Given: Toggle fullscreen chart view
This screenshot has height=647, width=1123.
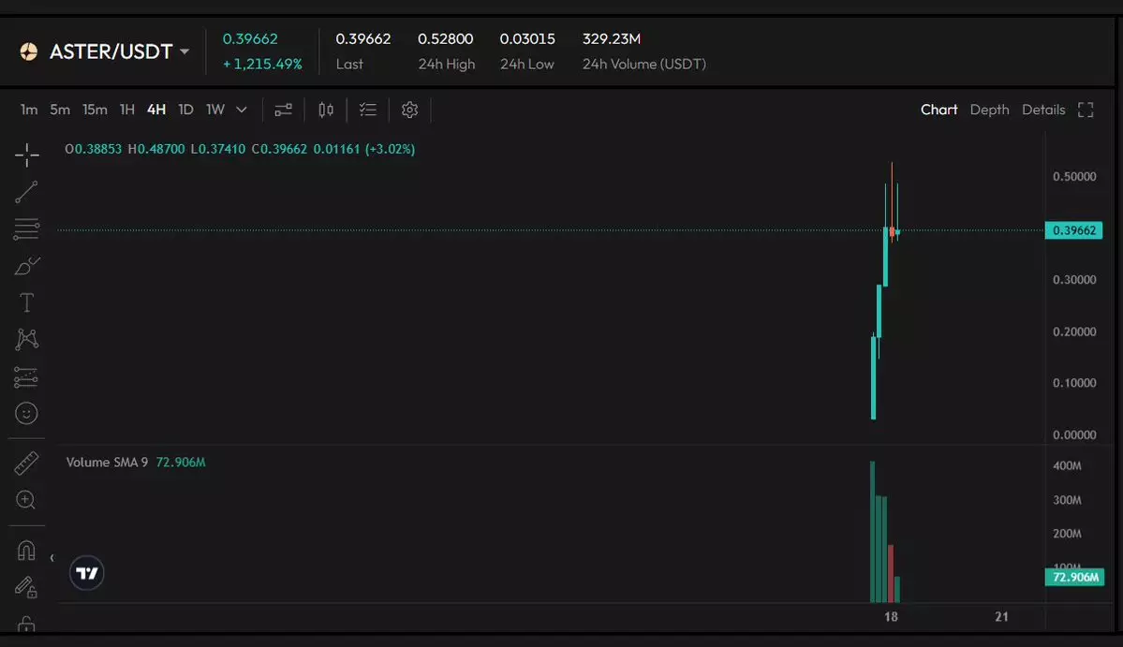Looking at the screenshot, I should (x=1086, y=110).
